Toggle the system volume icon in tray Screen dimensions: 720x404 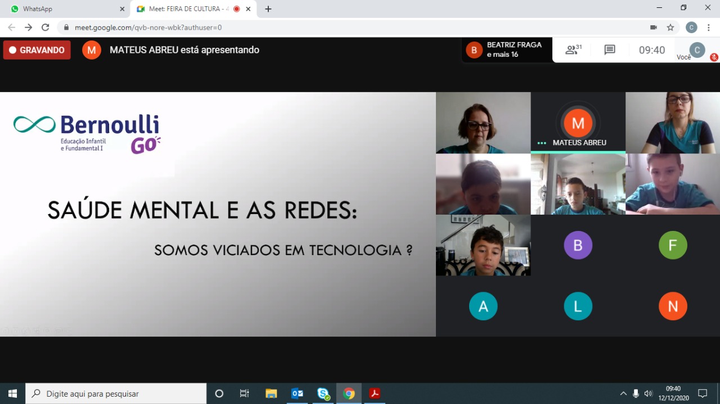[649, 393]
